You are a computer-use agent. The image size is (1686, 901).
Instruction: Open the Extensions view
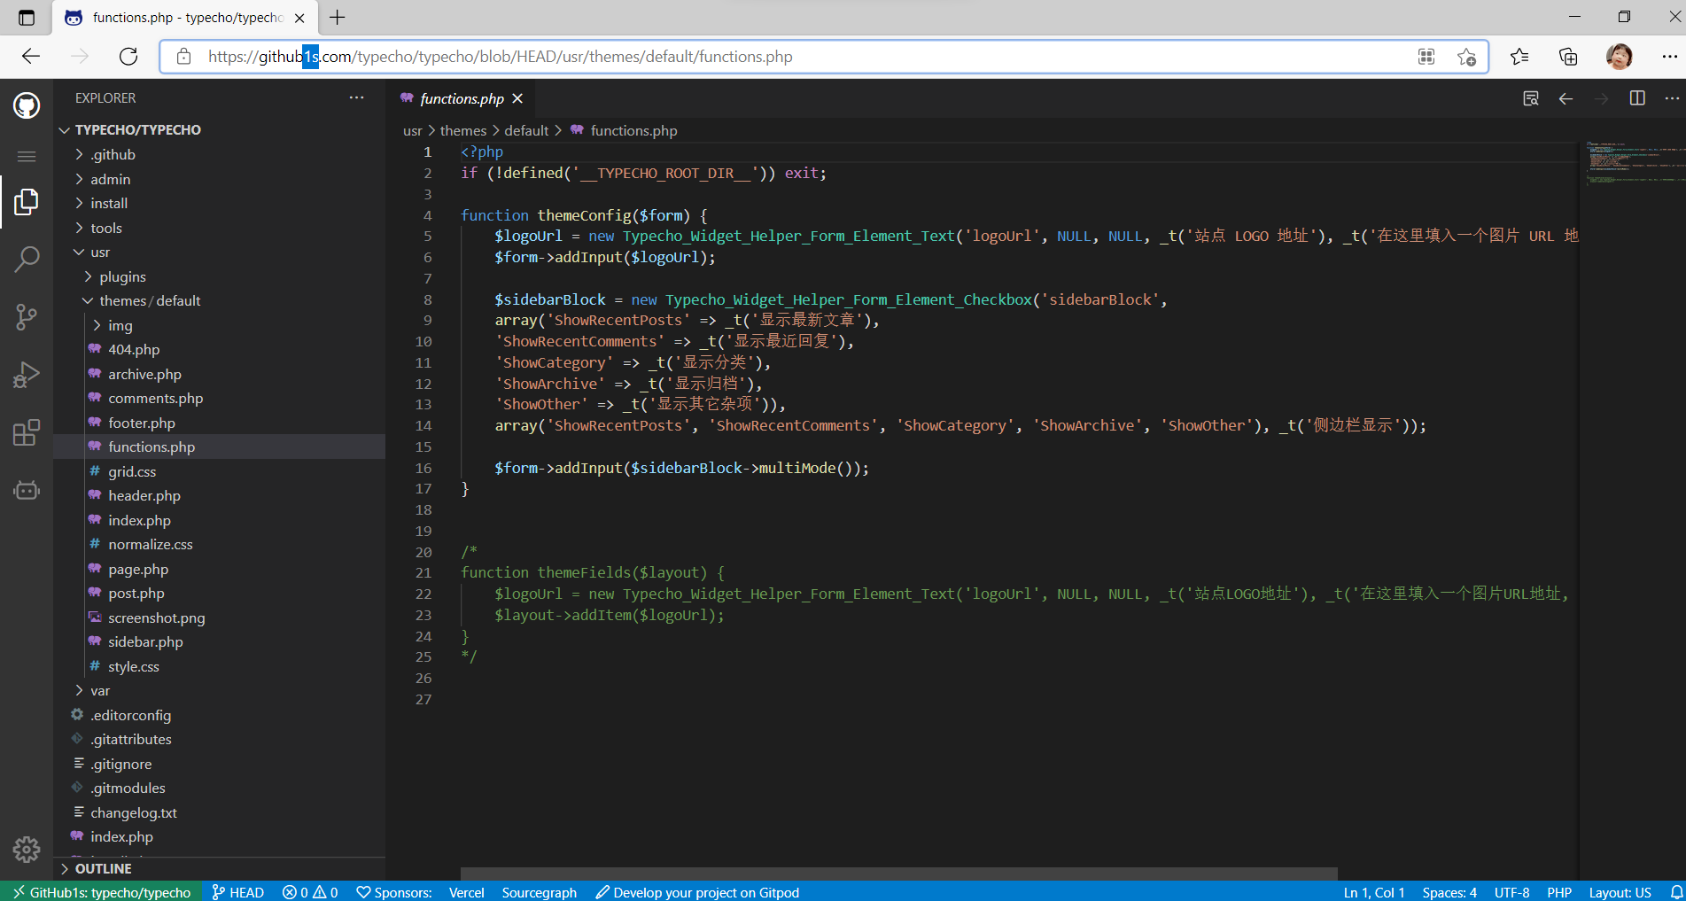[x=27, y=432]
